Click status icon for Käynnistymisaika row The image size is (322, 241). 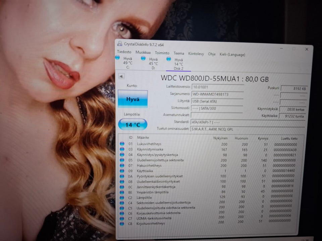click(x=122, y=149)
